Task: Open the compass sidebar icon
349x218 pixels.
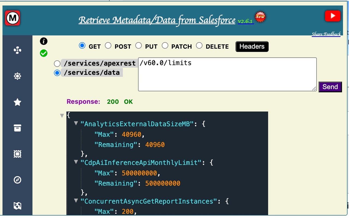Action: pos(17,180)
